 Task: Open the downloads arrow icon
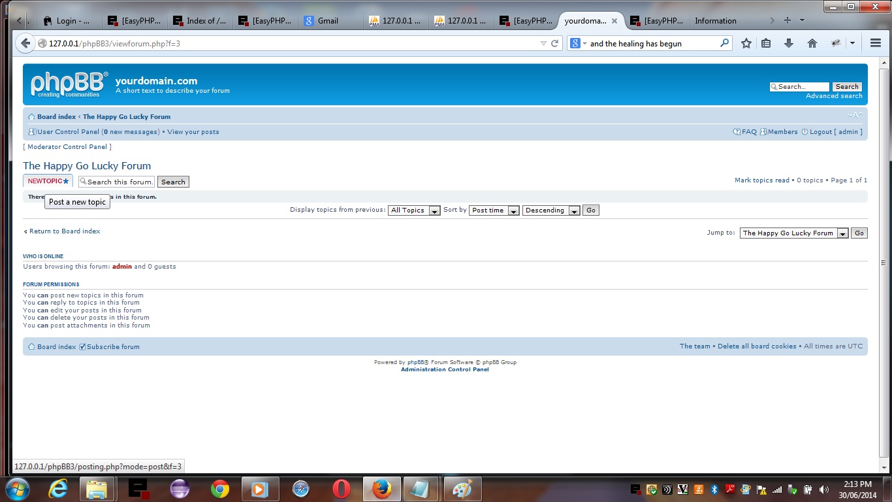point(789,43)
